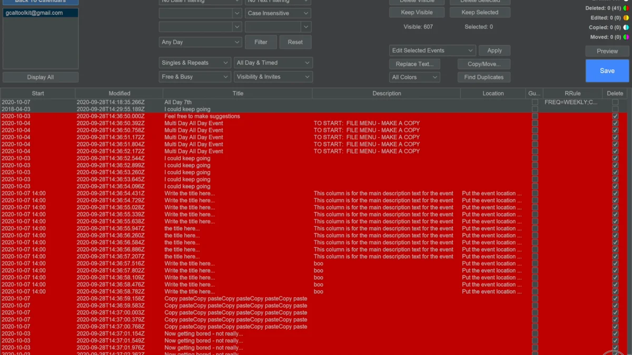Screen dimensions: 632x355
Task: Click the Preview button
Action: (x=607, y=51)
